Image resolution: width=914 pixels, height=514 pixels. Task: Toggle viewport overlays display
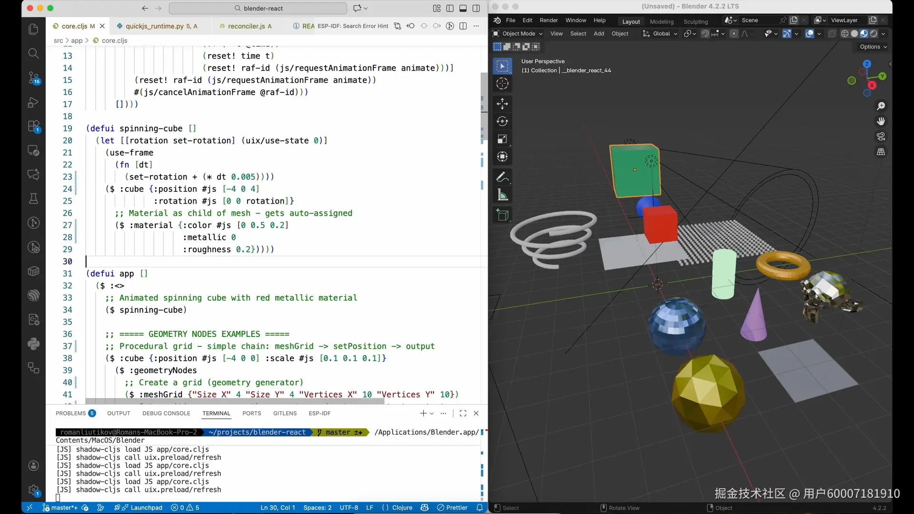coord(809,34)
